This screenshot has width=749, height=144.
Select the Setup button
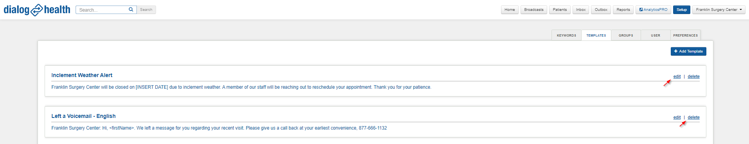pos(682,10)
